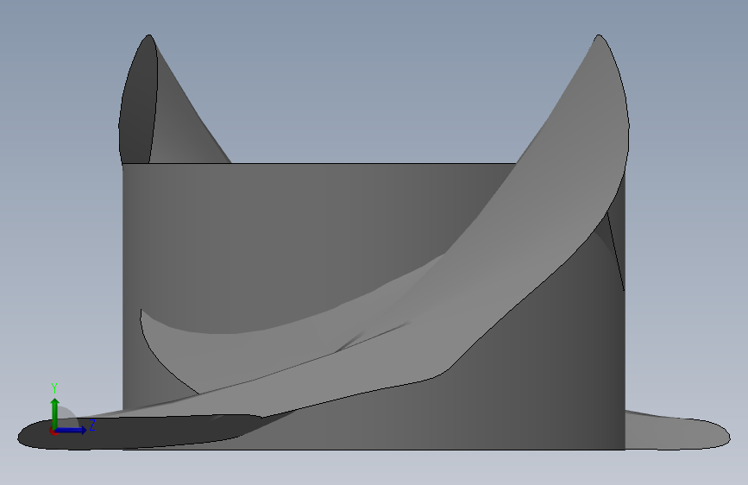Select the flat flange at the bottom right of the cylinder

tap(677, 431)
